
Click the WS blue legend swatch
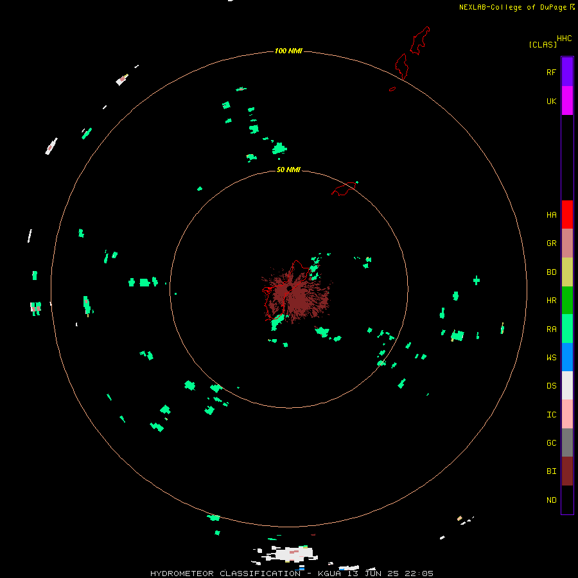[x=567, y=357]
